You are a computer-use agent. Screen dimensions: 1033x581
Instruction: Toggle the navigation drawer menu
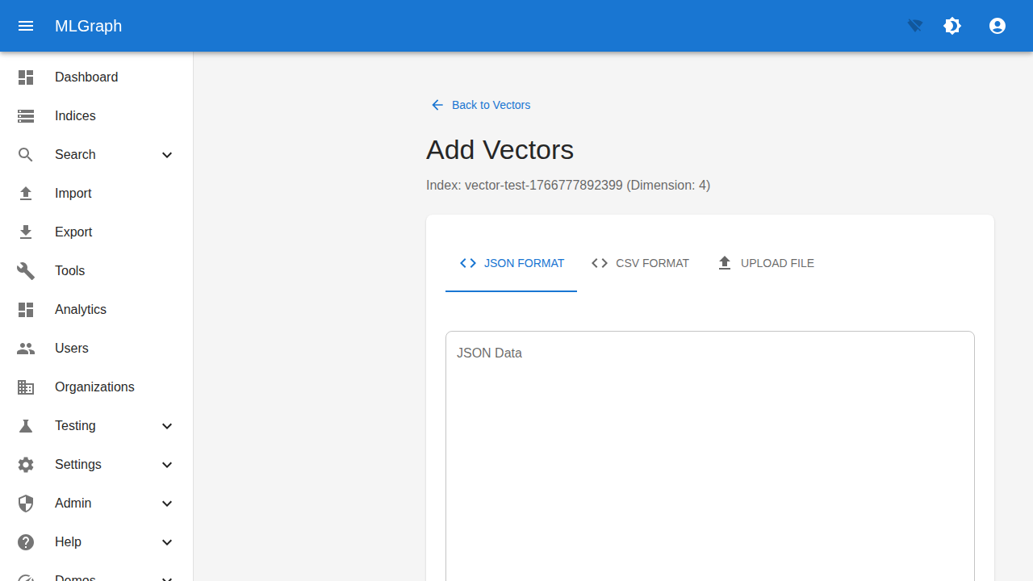(26, 26)
